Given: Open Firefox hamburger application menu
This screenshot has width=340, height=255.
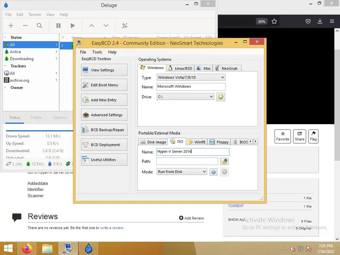Looking at the screenshot, I should click(332, 21).
